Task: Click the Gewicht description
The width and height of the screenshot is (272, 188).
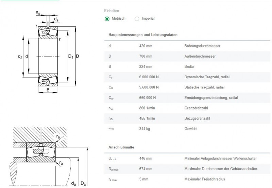Action: point(191,129)
